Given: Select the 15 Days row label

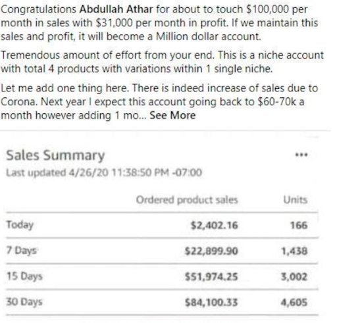Looking at the screenshot, I should click(24, 276).
